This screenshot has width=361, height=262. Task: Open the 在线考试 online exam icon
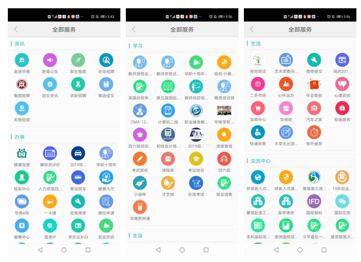pos(196,183)
